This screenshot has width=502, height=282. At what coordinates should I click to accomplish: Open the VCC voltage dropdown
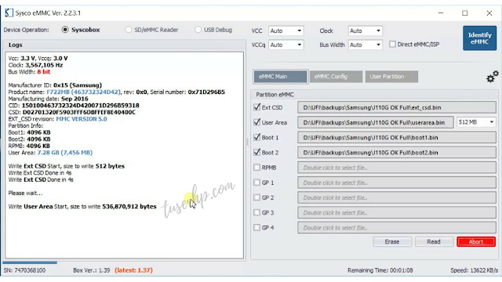[286, 31]
